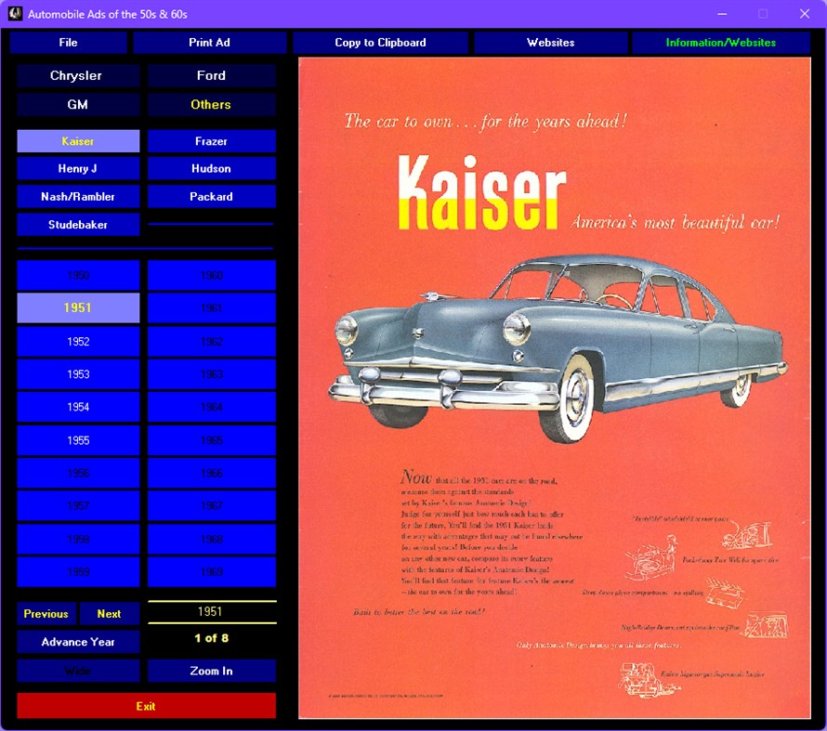This screenshot has width=827, height=731.
Task: Choose the Hudson brand
Action: [211, 168]
